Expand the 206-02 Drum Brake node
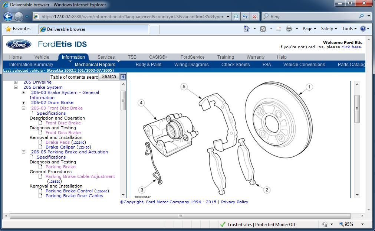 [x=24, y=103]
